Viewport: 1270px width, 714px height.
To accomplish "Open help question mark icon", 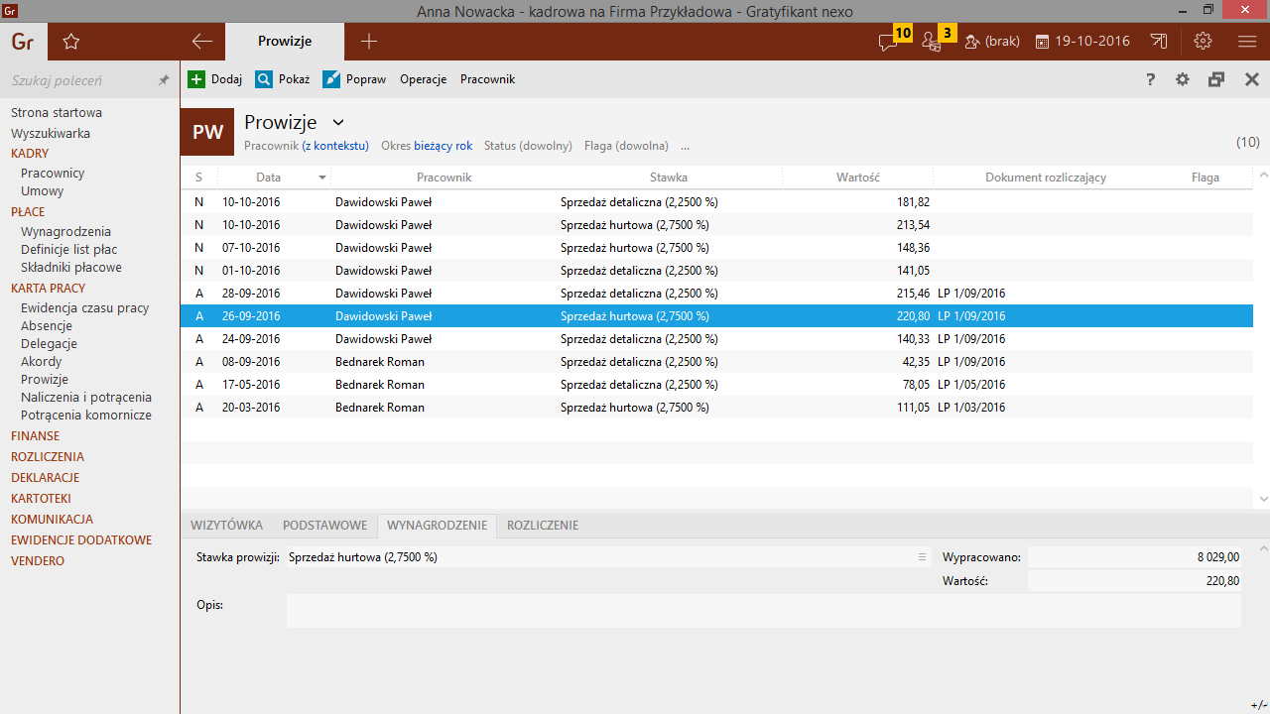I will (1151, 79).
